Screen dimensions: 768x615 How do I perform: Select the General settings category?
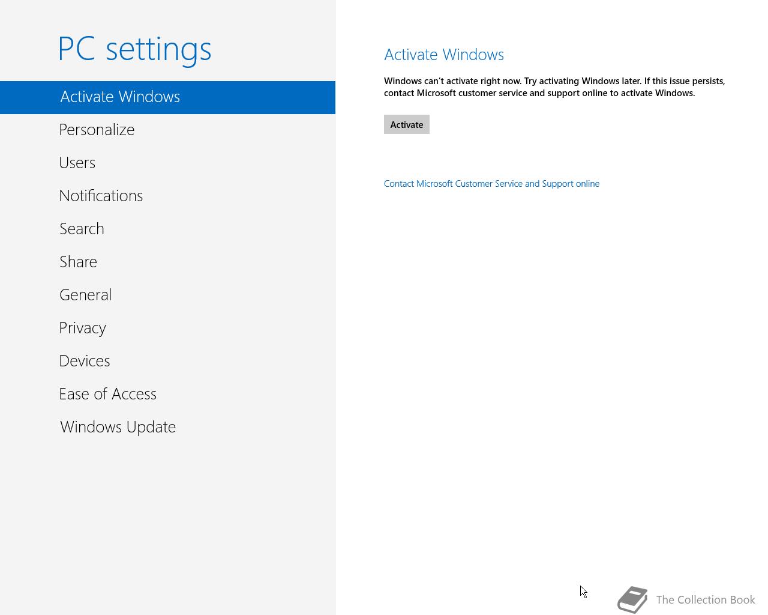pyautogui.click(x=167, y=295)
